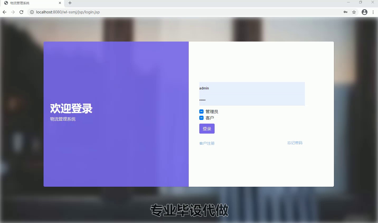The height and width of the screenshot is (223, 378).
Task: Open a new browser tab
Action: click(x=70, y=3)
